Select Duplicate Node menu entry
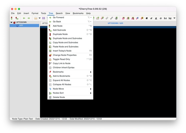 70,34
